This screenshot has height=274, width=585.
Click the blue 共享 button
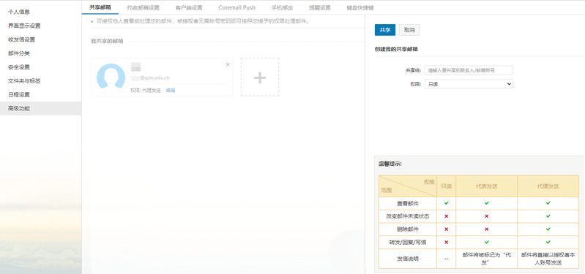pyautogui.click(x=385, y=30)
